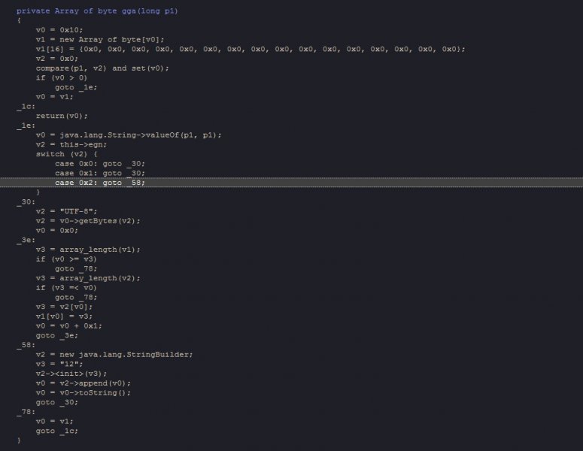The image size is (583, 451).
Task: Click case 0x1: goto _30; line
Action: tap(100, 174)
